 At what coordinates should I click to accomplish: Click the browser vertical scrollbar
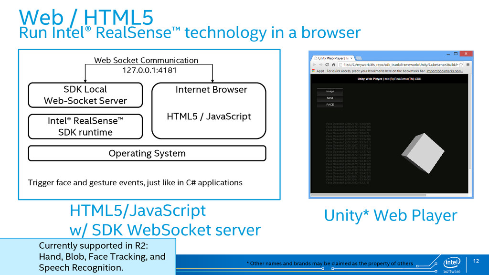pyautogui.click(x=470, y=122)
